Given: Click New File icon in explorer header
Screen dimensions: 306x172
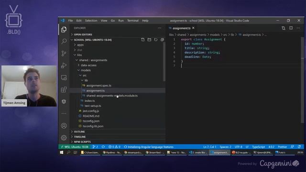Looking at the screenshot, I should coord(143,40).
